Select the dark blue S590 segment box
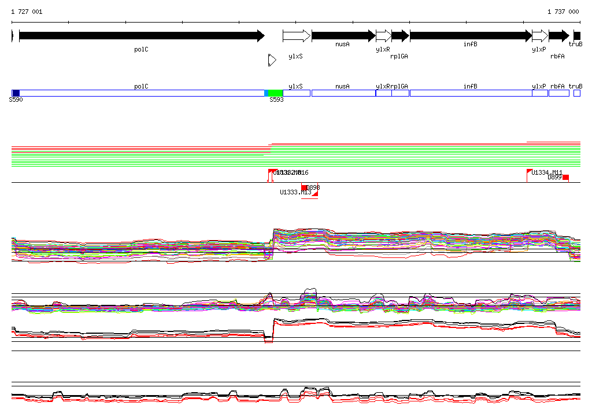 [16, 93]
